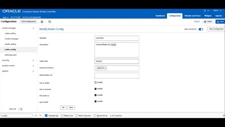
Task: Click the configuration wizard icon next to View Configuration
Action: (x=42, y=22)
